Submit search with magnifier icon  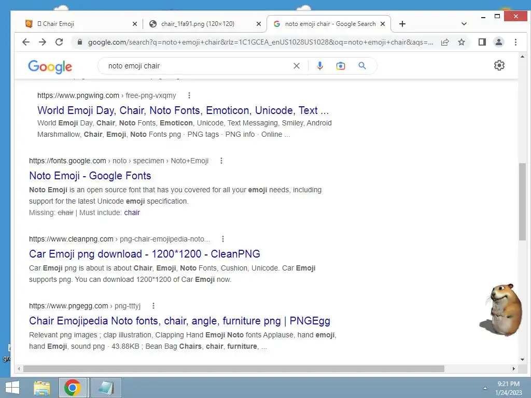tap(362, 66)
